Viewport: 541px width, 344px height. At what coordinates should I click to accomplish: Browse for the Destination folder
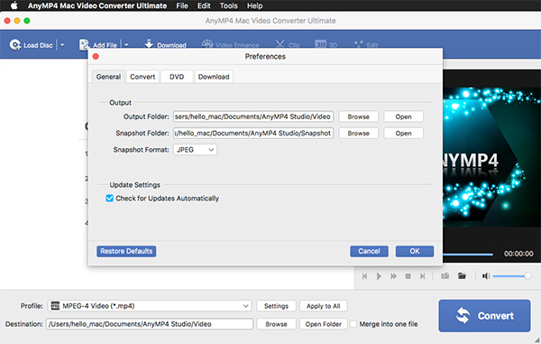click(276, 324)
